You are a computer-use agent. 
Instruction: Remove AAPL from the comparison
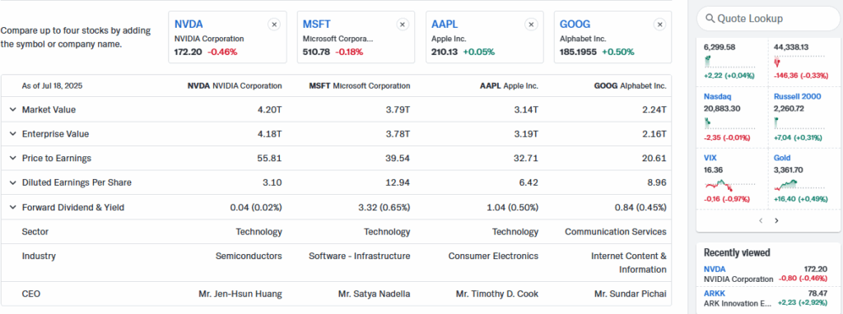tap(531, 25)
